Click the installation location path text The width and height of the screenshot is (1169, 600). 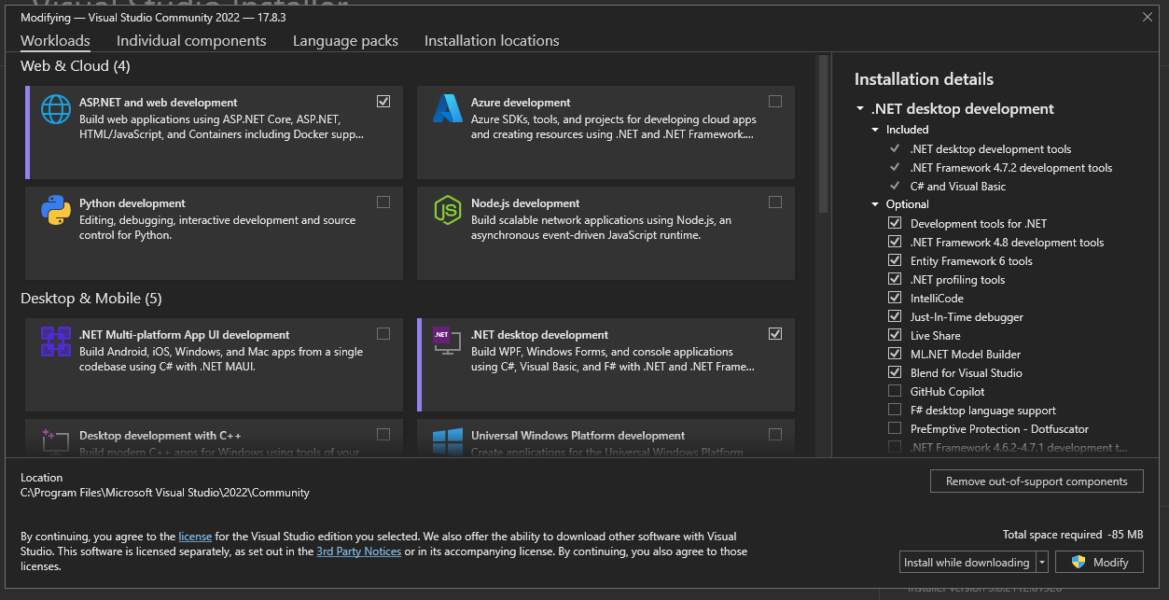pyautogui.click(x=165, y=493)
